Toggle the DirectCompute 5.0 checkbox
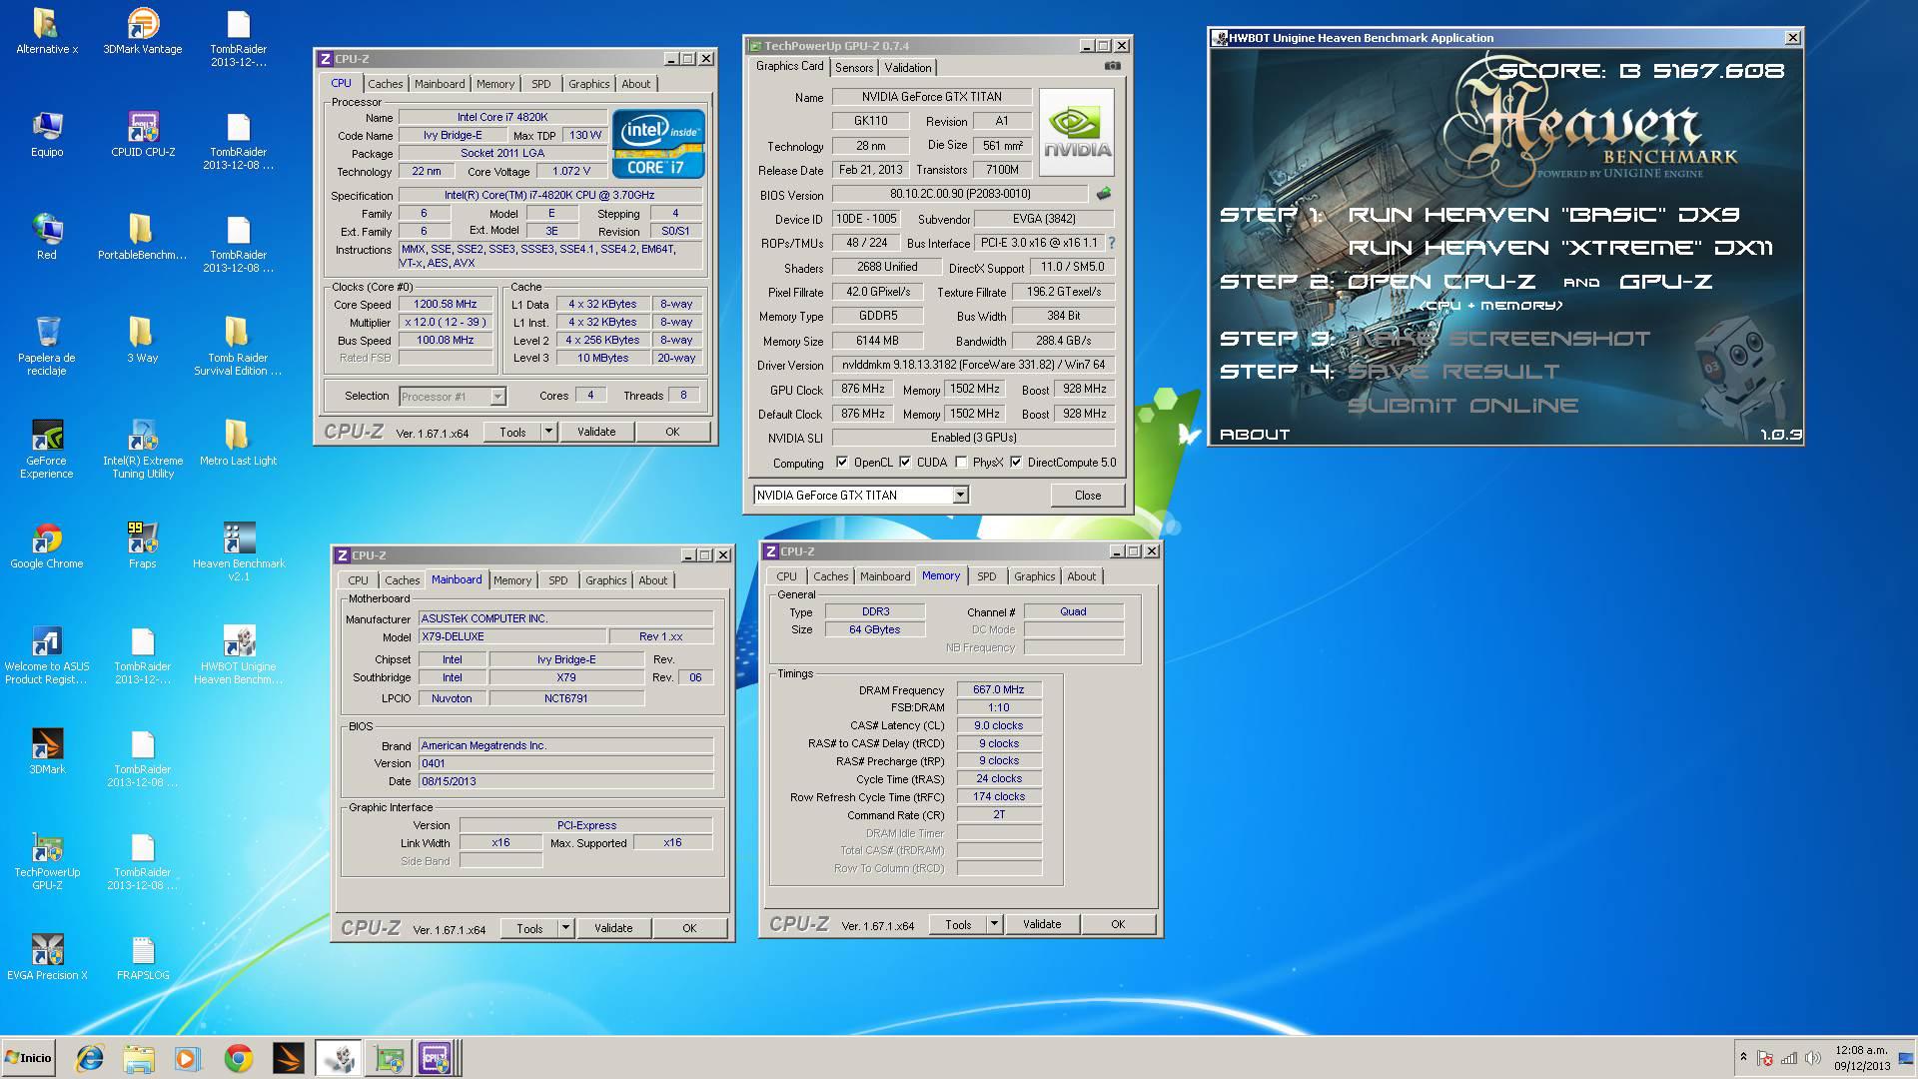 pos(1016,463)
